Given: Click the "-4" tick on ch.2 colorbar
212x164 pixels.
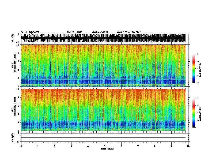Looking at the screenshot, I should tap(198, 106).
